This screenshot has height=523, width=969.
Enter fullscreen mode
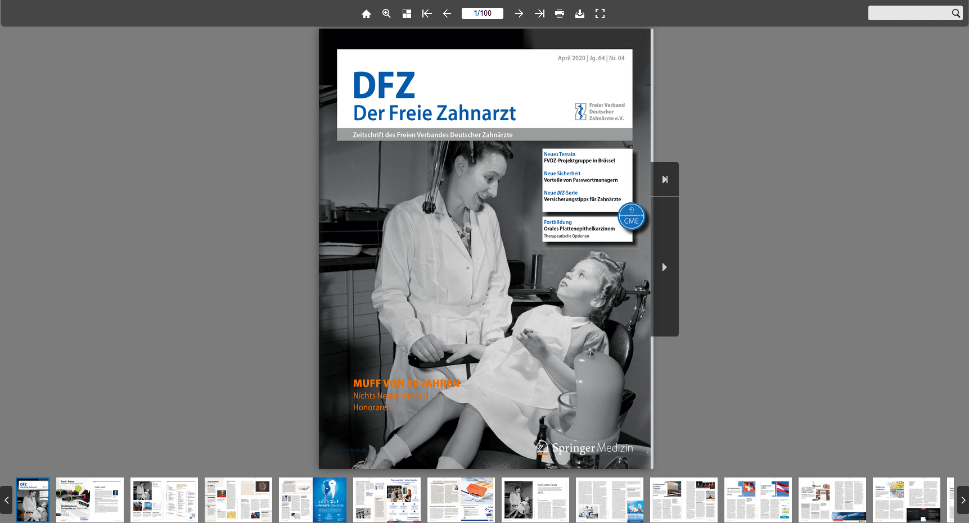(x=600, y=13)
